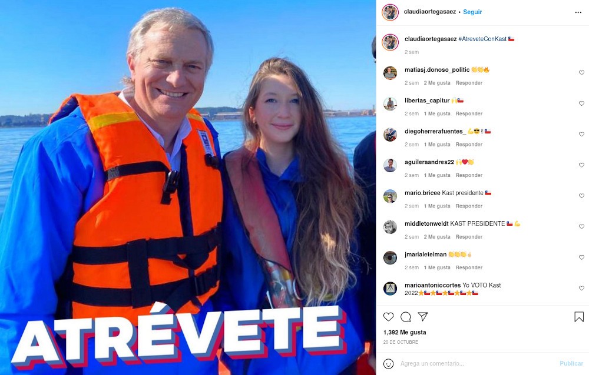The width and height of the screenshot is (589, 375).
Task: Click claudiaortegasaez avatar in post header
Action: pyautogui.click(x=390, y=12)
